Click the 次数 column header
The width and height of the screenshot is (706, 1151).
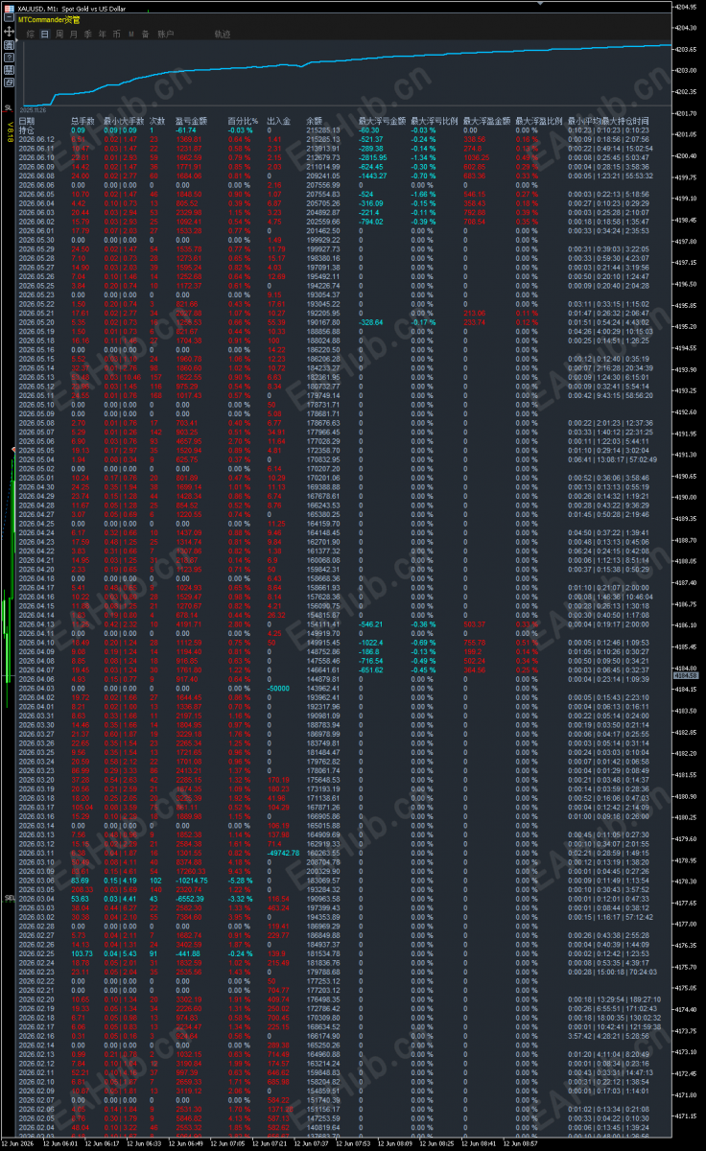158,121
